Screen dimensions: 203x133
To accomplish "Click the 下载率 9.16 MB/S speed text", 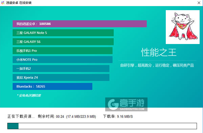I will coord(118,116).
